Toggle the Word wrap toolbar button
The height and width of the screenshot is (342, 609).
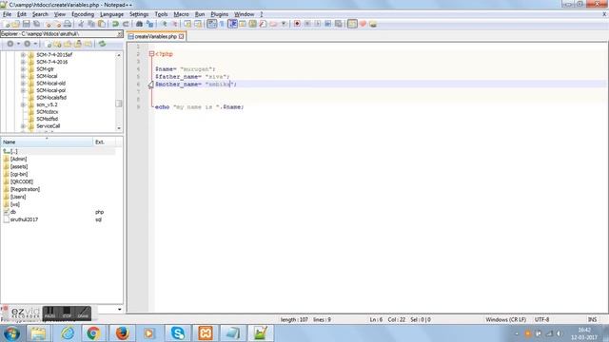pos(211,24)
